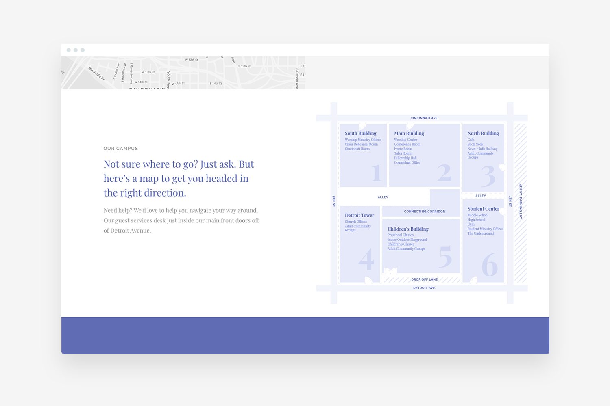Image resolution: width=610 pixels, height=406 pixels.
Task: Click the large number 4 on Detroit Tower
Action: coord(366,259)
